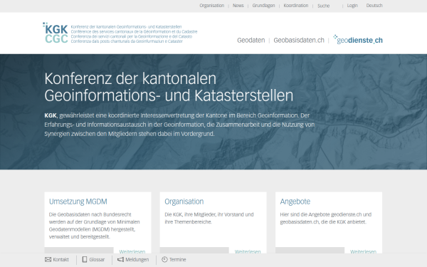Open the Angebote card title
This screenshot has height=267, width=427.
(295, 201)
